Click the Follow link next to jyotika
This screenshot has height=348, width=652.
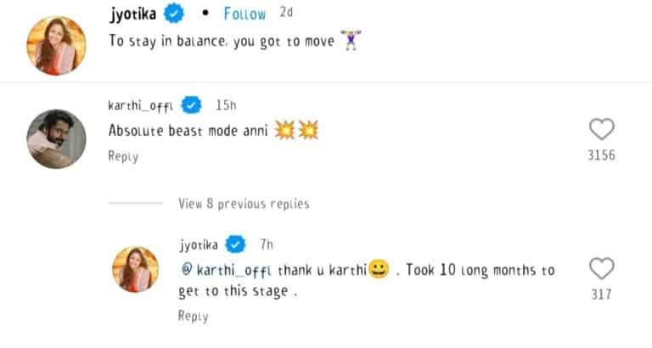click(244, 14)
